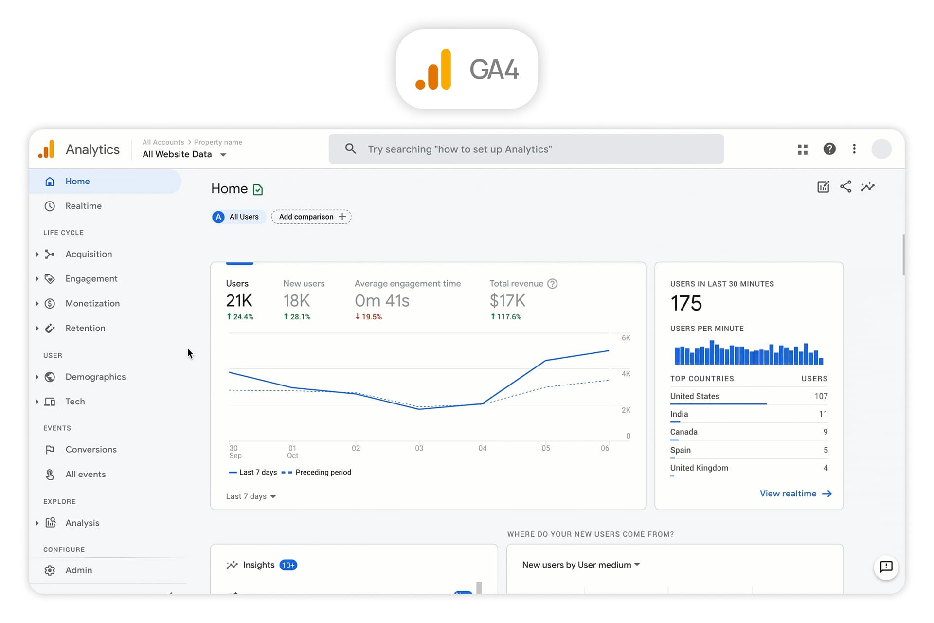This screenshot has width=934, height=623.
Task: Open the Home navigation item
Action: click(77, 181)
